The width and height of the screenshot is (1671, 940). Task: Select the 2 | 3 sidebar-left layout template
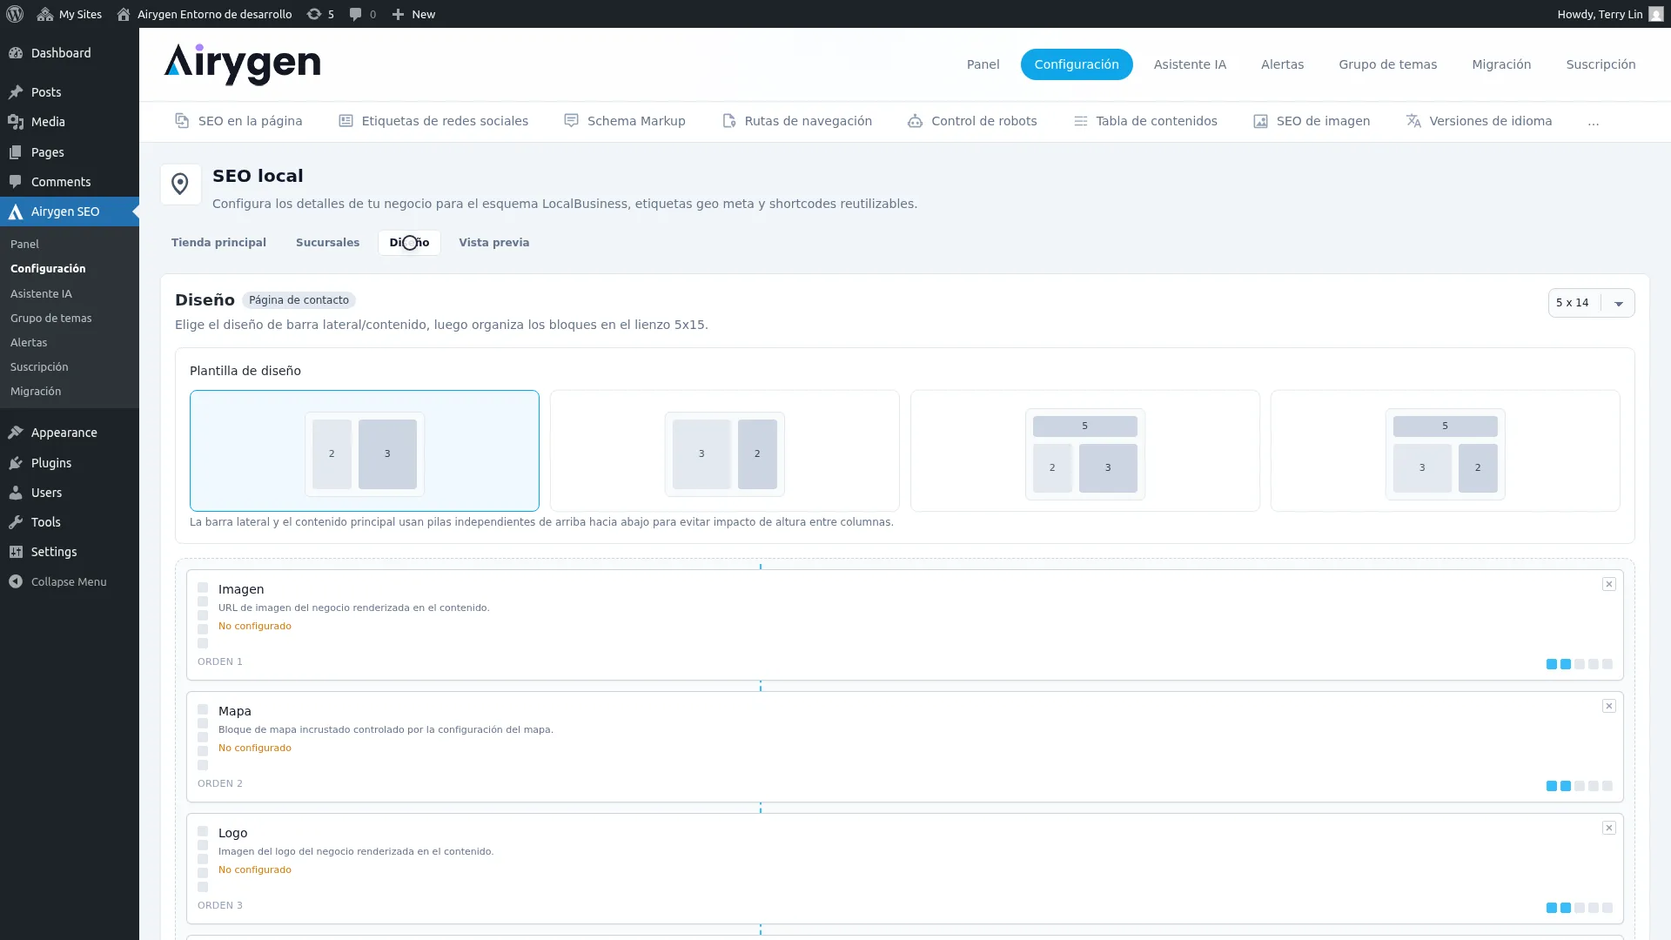click(x=365, y=451)
